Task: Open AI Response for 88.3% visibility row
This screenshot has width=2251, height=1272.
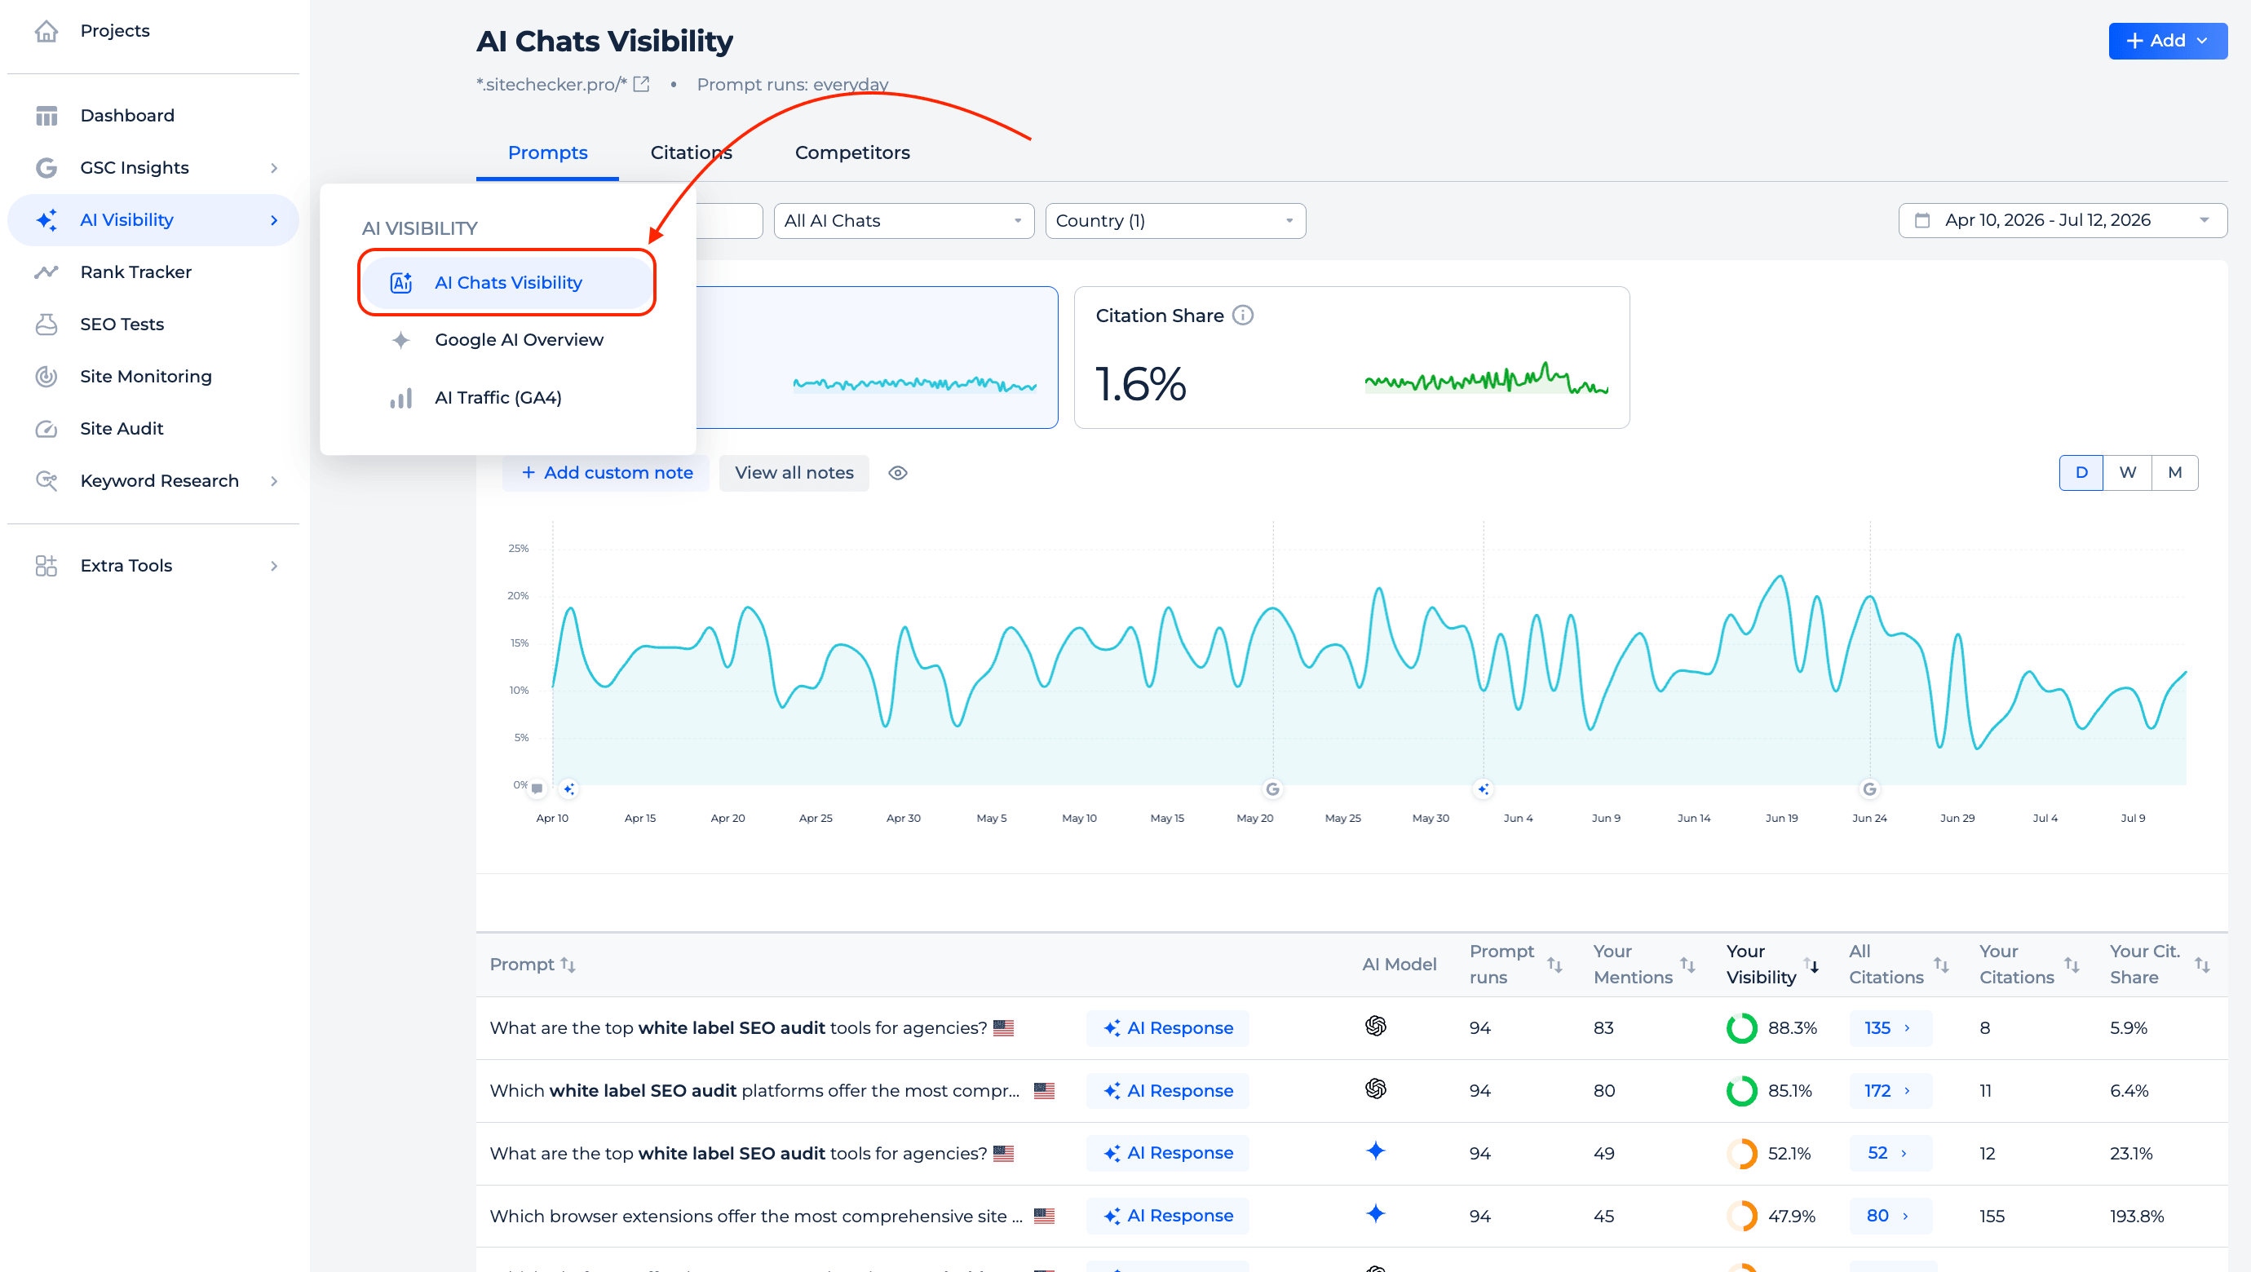Action: coord(1166,1027)
